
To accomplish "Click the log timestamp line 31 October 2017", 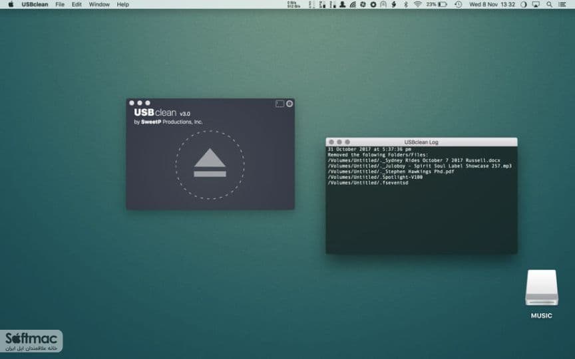I will click(x=369, y=150).
